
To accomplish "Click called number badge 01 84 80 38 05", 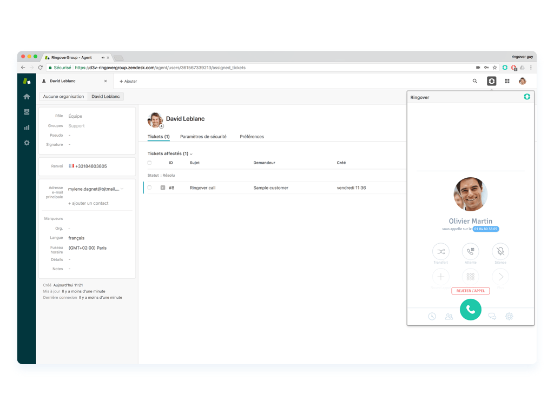I will pyautogui.click(x=486, y=229).
